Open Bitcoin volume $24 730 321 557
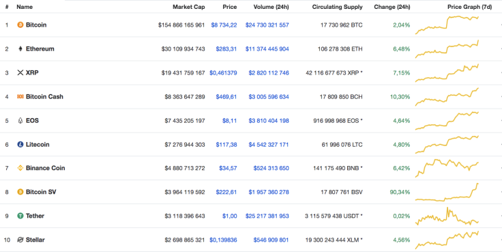 point(267,25)
